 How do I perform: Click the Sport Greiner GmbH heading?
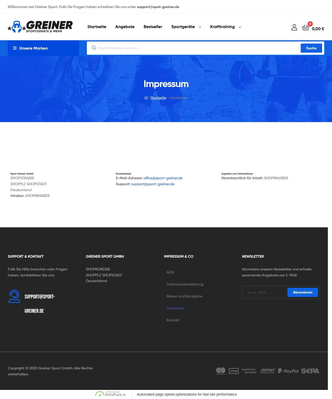[22, 174]
